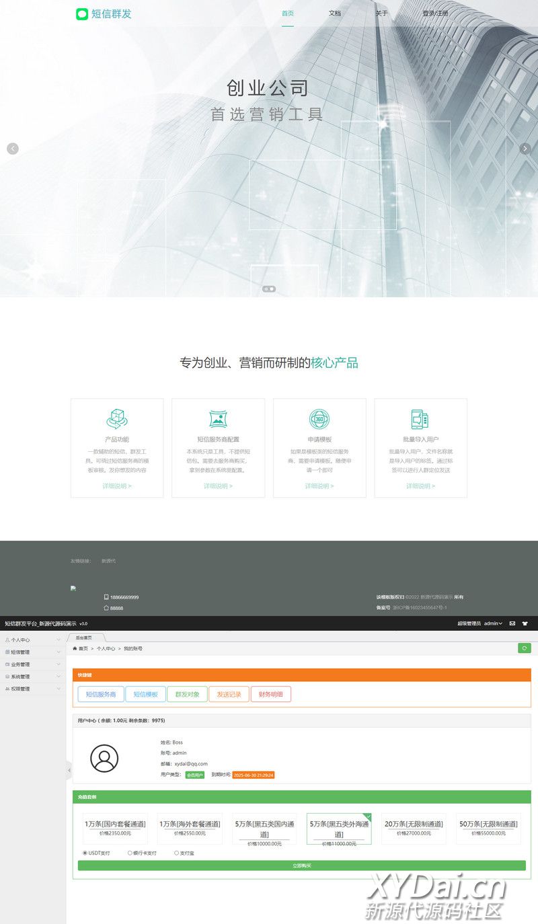
Task: Select 银行卡支付 payment option
Action: (130, 853)
